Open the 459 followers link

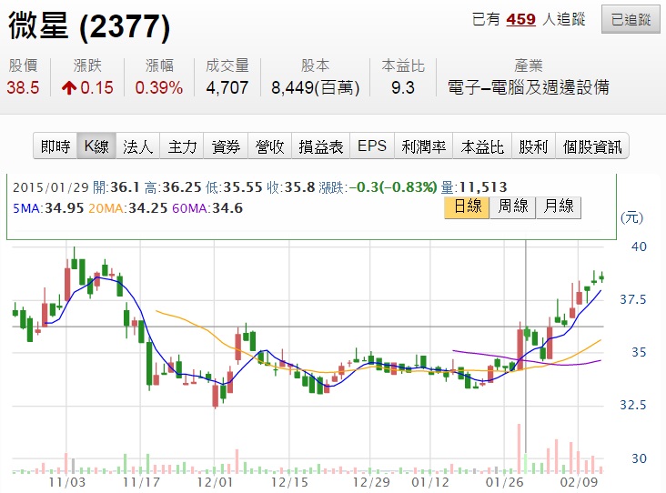click(x=520, y=19)
